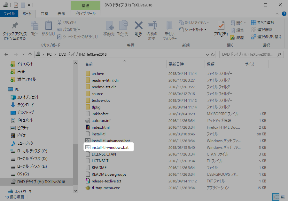The image size is (288, 201).
Task: Open Downloads (ダウンロード) in sidebar
Action: (x=22, y=105)
